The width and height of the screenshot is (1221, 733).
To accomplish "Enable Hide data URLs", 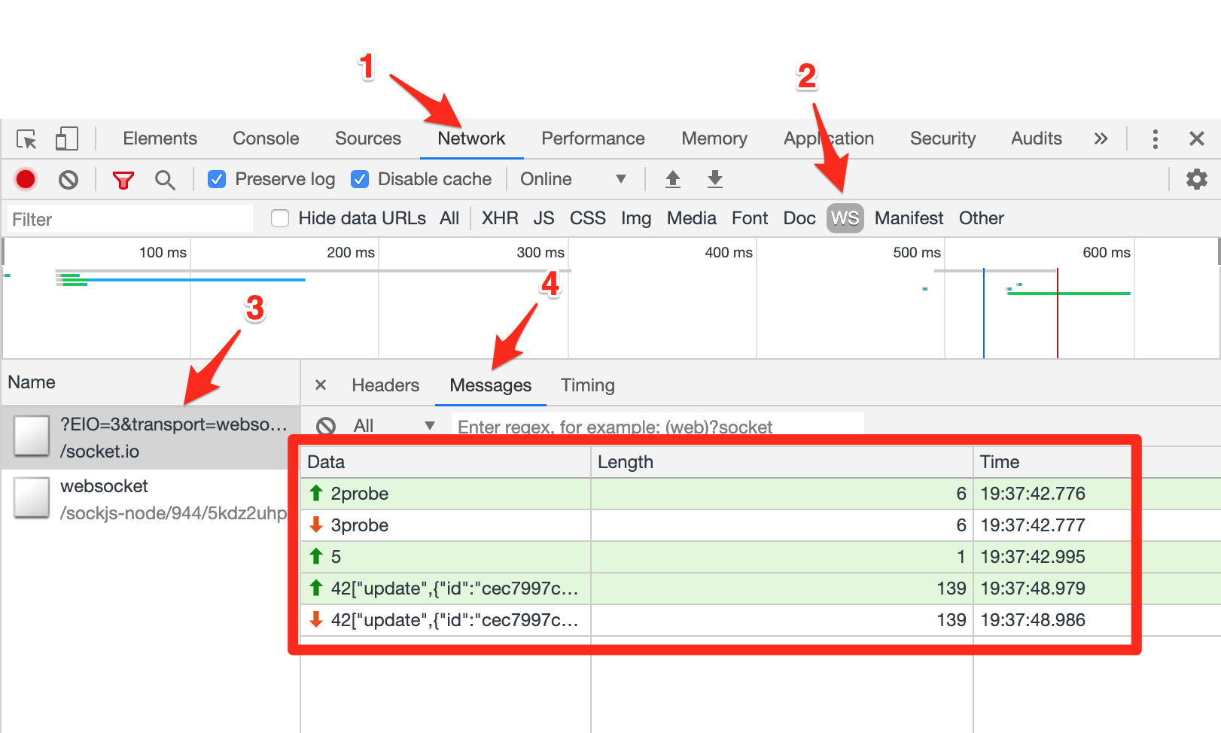I will [279, 218].
